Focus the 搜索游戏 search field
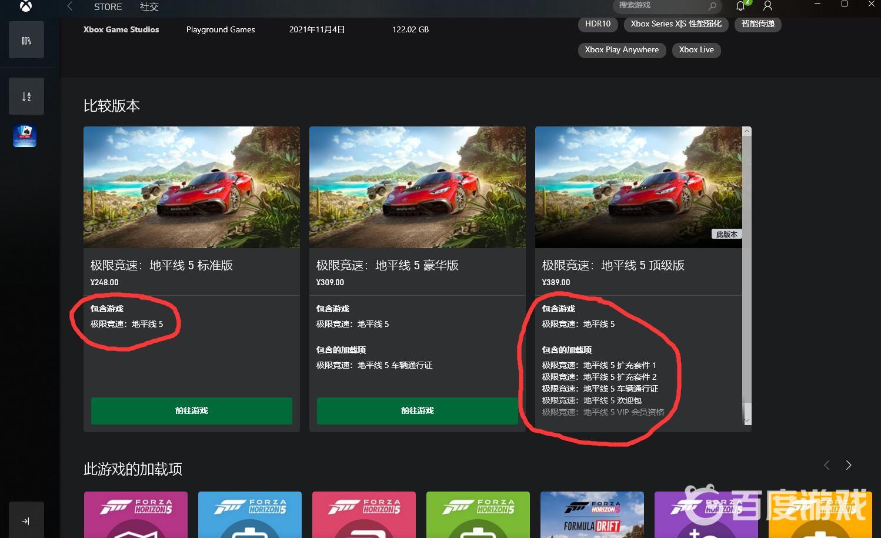The image size is (881, 538). click(668, 6)
